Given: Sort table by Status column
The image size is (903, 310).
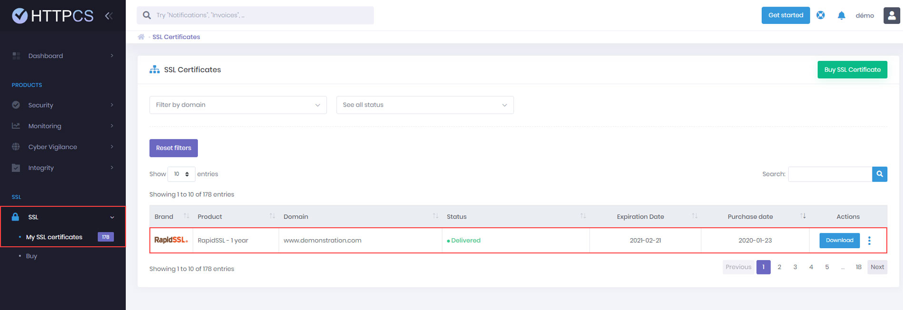Looking at the screenshot, I should click(583, 216).
